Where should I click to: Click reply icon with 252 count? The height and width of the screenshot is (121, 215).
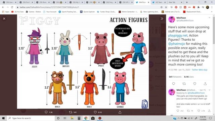[178, 111]
